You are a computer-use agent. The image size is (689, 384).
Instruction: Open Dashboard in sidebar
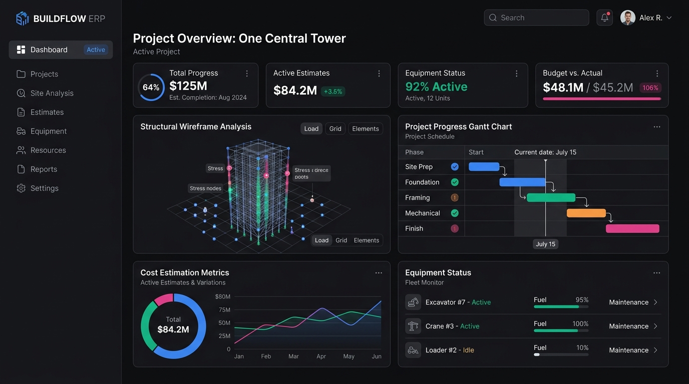(61, 49)
